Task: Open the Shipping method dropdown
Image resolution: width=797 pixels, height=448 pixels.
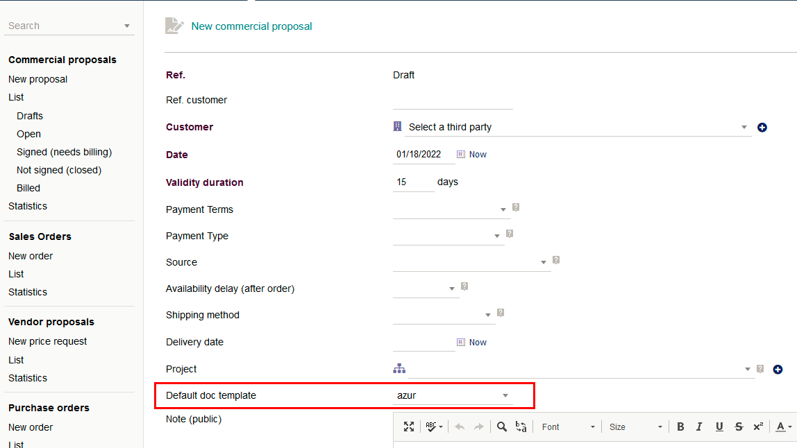Action: [443, 315]
